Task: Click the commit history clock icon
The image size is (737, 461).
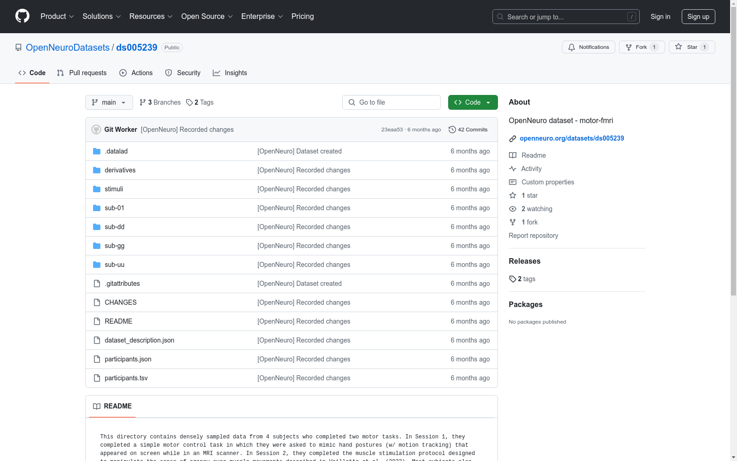Action: click(x=452, y=130)
